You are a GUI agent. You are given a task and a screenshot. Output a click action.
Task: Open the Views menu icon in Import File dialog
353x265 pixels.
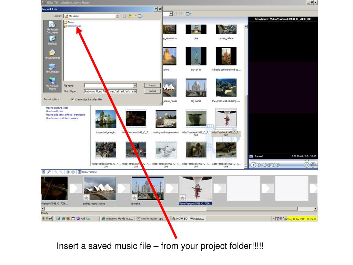coord(140,16)
